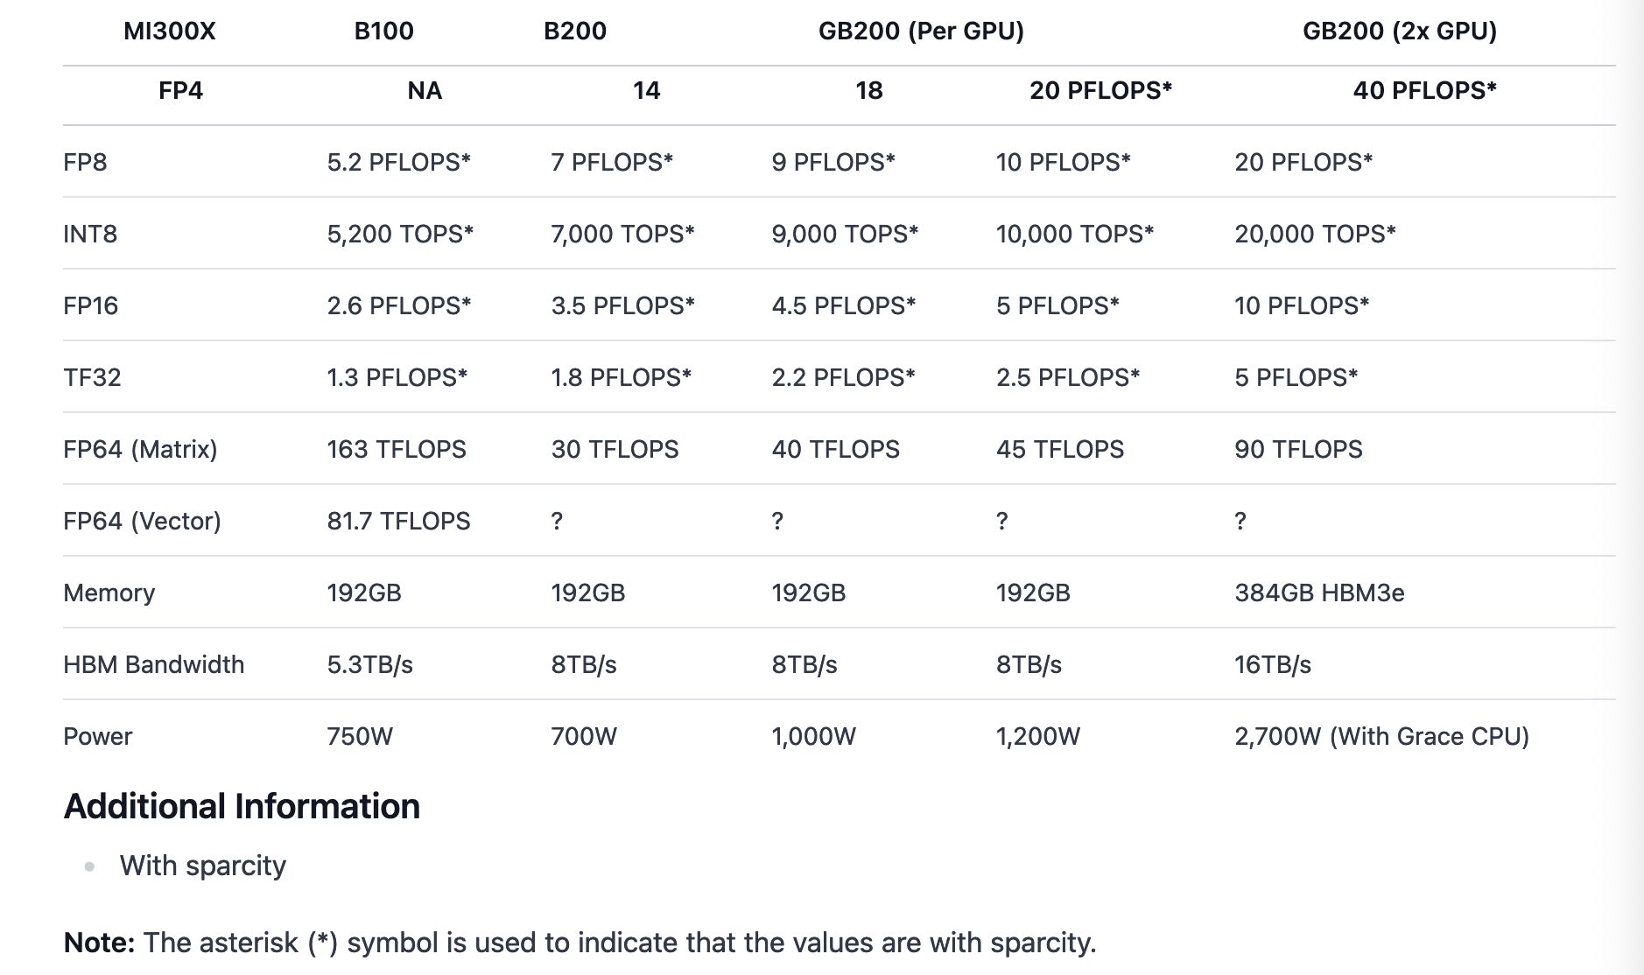Click the 40 PFLOPS* cell
The height and width of the screenshot is (975, 1644).
pyautogui.click(x=1424, y=90)
